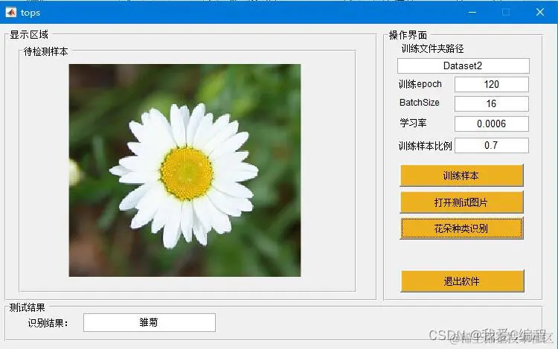
Task: Click the 训练epoch label
Action: (x=420, y=84)
